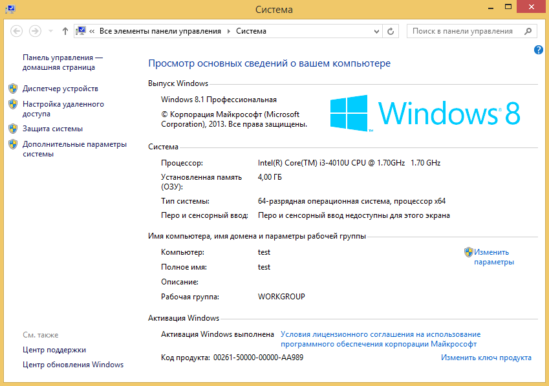
Task: Open Настройка удаленного доступа
Action: (63, 109)
